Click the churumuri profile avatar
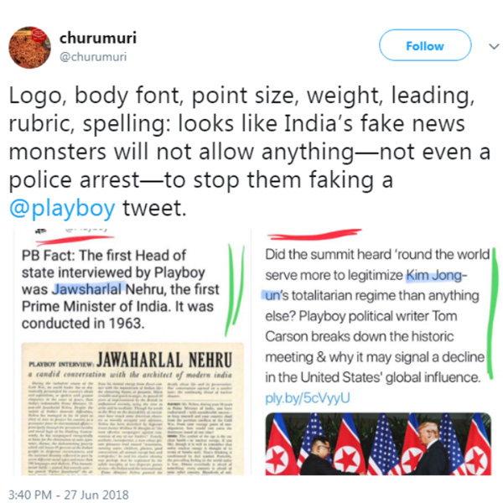Screen dimensions: 503x503 click(x=29, y=48)
